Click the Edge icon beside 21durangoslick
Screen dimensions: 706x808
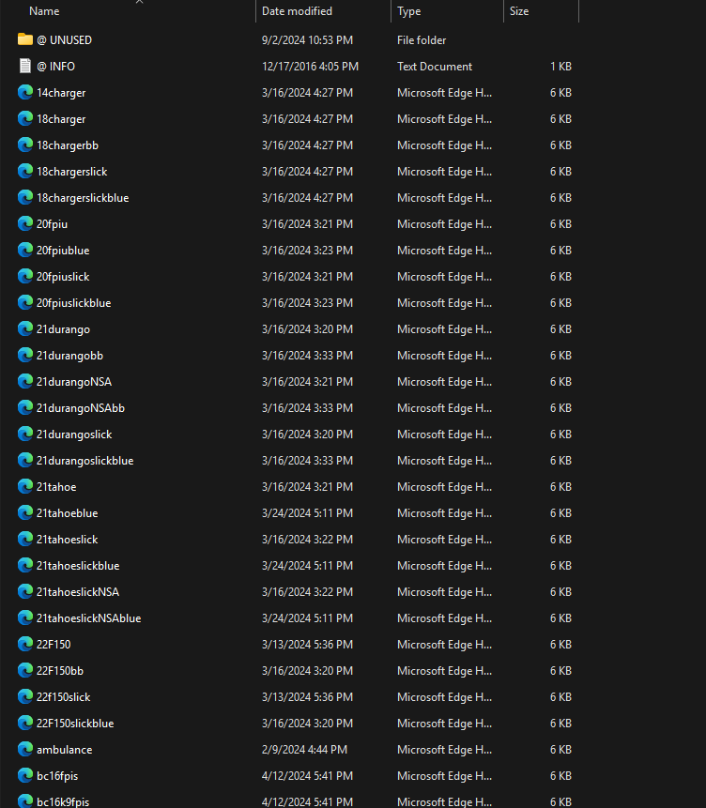24,434
